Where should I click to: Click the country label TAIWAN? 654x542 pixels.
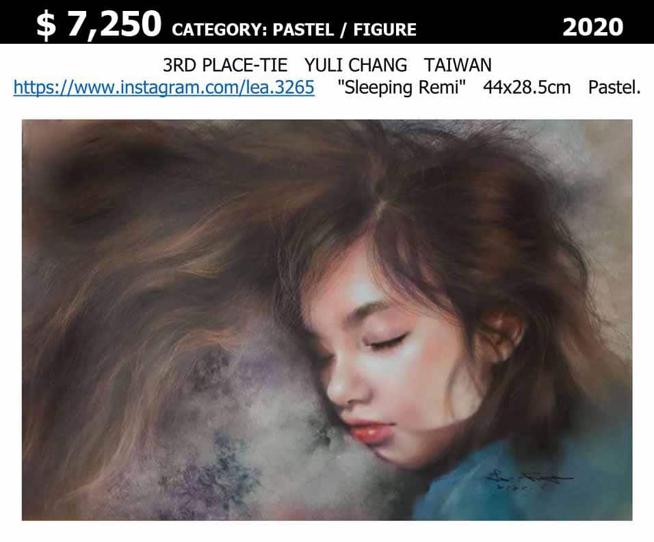pyautogui.click(x=458, y=65)
